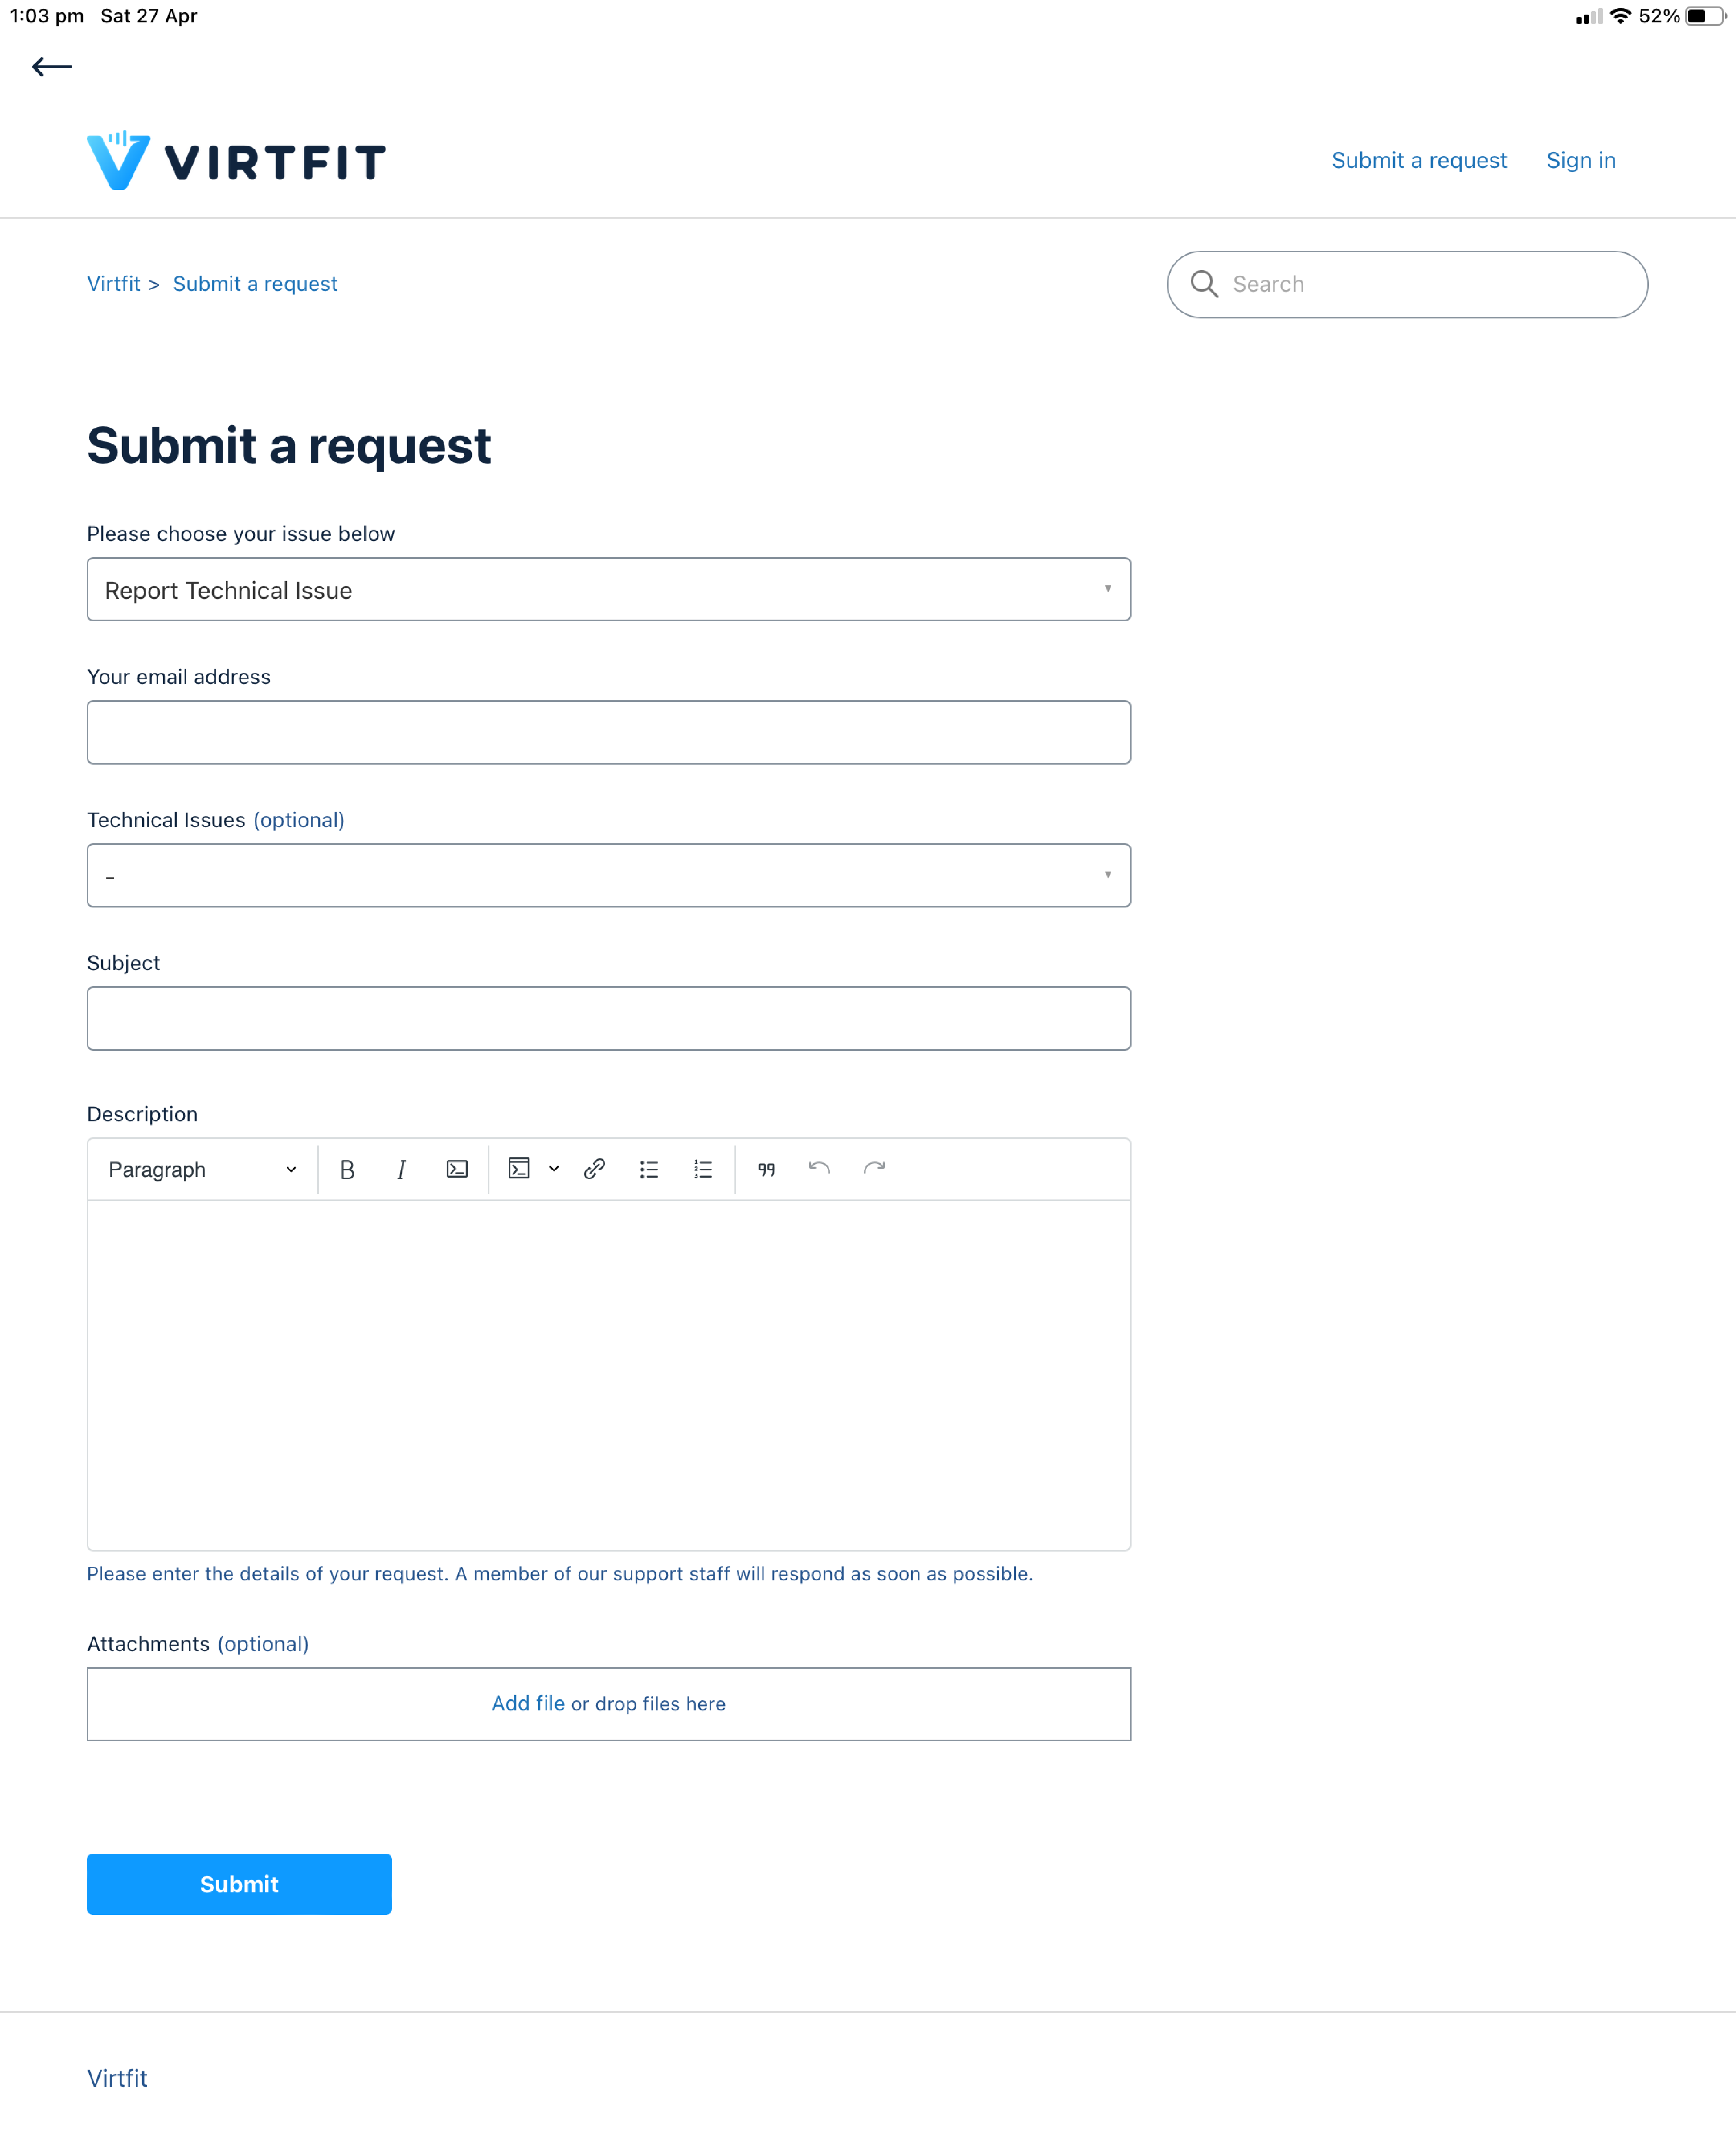Toggle italic formatting in description toolbar
1736x2145 pixels.
click(401, 1170)
